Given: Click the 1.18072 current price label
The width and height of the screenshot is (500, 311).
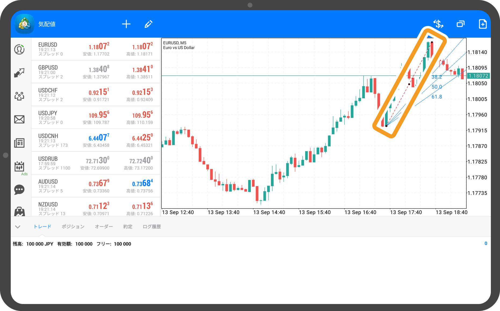Looking at the screenshot, I should [478, 76].
